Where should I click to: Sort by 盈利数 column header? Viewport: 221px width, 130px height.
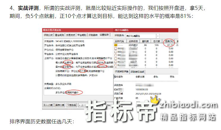tap(145, 41)
